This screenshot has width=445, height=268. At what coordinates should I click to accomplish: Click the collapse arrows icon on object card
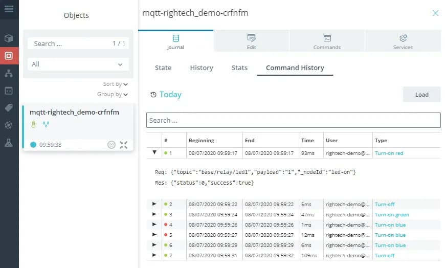pyautogui.click(x=123, y=145)
